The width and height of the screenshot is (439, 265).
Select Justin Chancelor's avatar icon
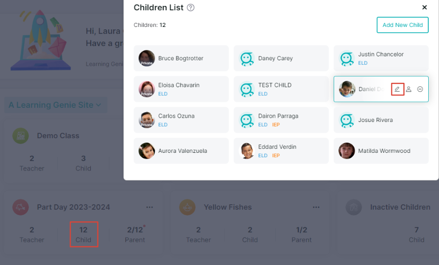pos(346,58)
